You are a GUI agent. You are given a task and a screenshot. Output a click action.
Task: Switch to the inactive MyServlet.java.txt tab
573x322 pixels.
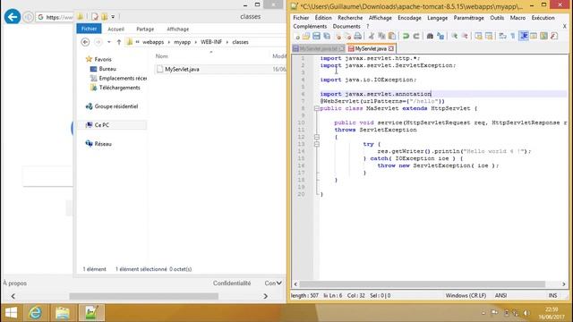tap(319, 48)
